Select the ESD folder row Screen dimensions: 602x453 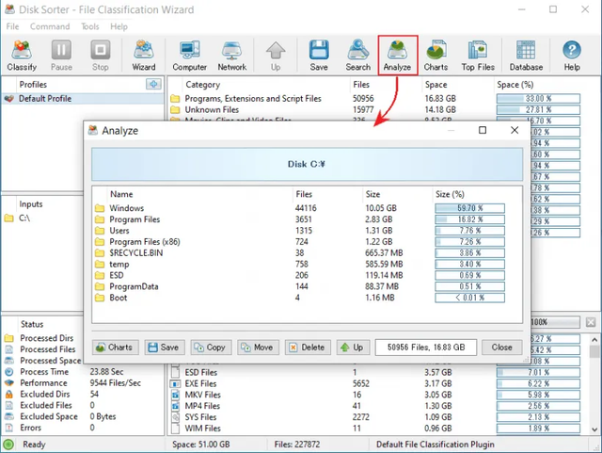tap(308, 275)
